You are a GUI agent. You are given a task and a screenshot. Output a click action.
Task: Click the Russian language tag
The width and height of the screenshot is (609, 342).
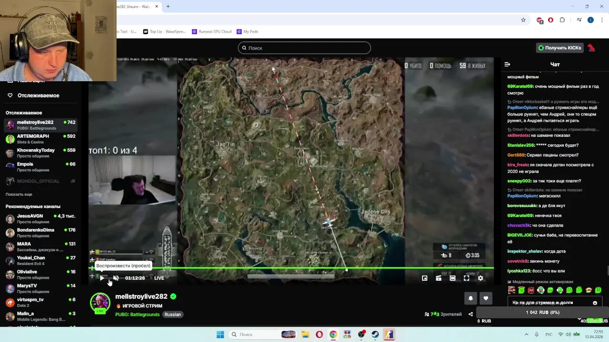[173, 314]
